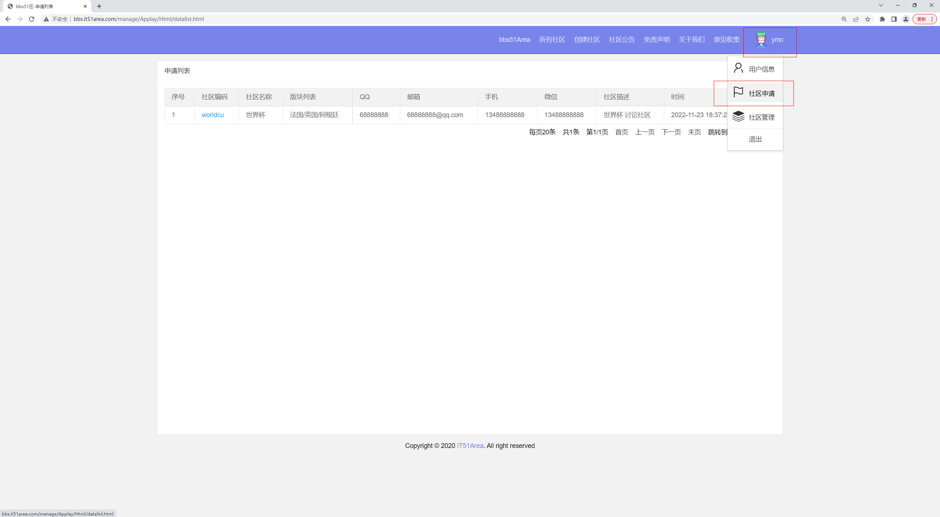Open 所有社区 in the navigation bar
This screenshot has width=940, height=517.
click(x=552, y=40)
